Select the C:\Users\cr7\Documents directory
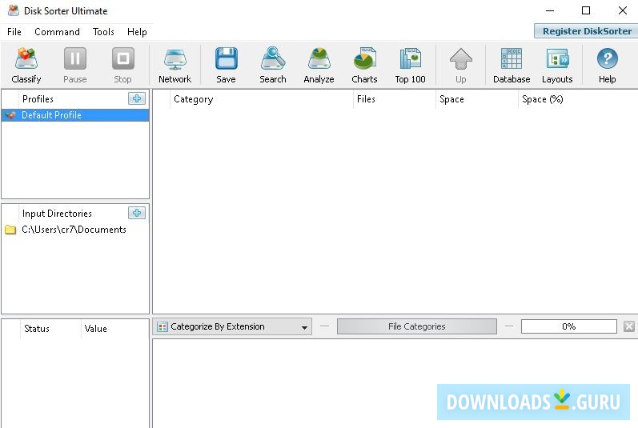Screen dimensions: 638x428 tap(74, 230)
